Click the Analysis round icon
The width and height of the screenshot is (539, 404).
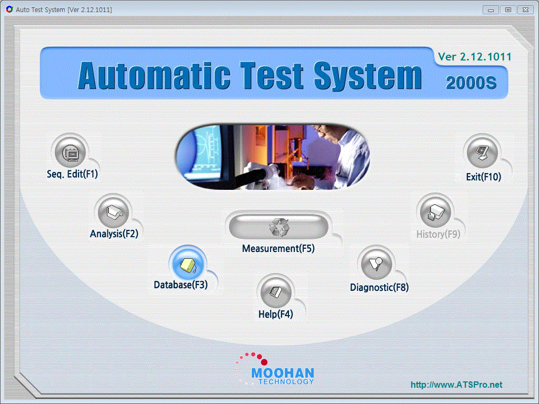(114, 213)
